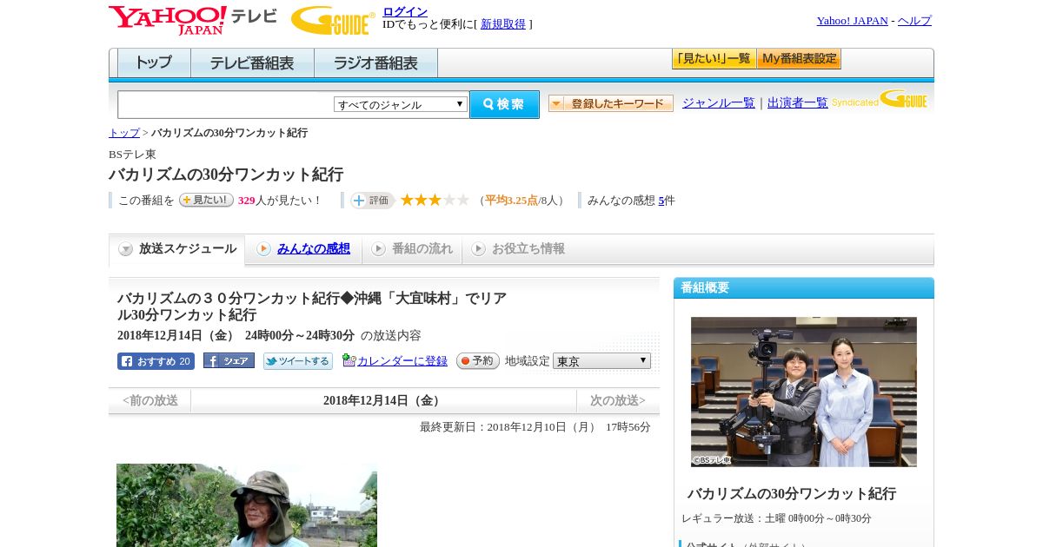
Task: Open the 地域設定 東京 dropdown
Action: click(601, 360)
